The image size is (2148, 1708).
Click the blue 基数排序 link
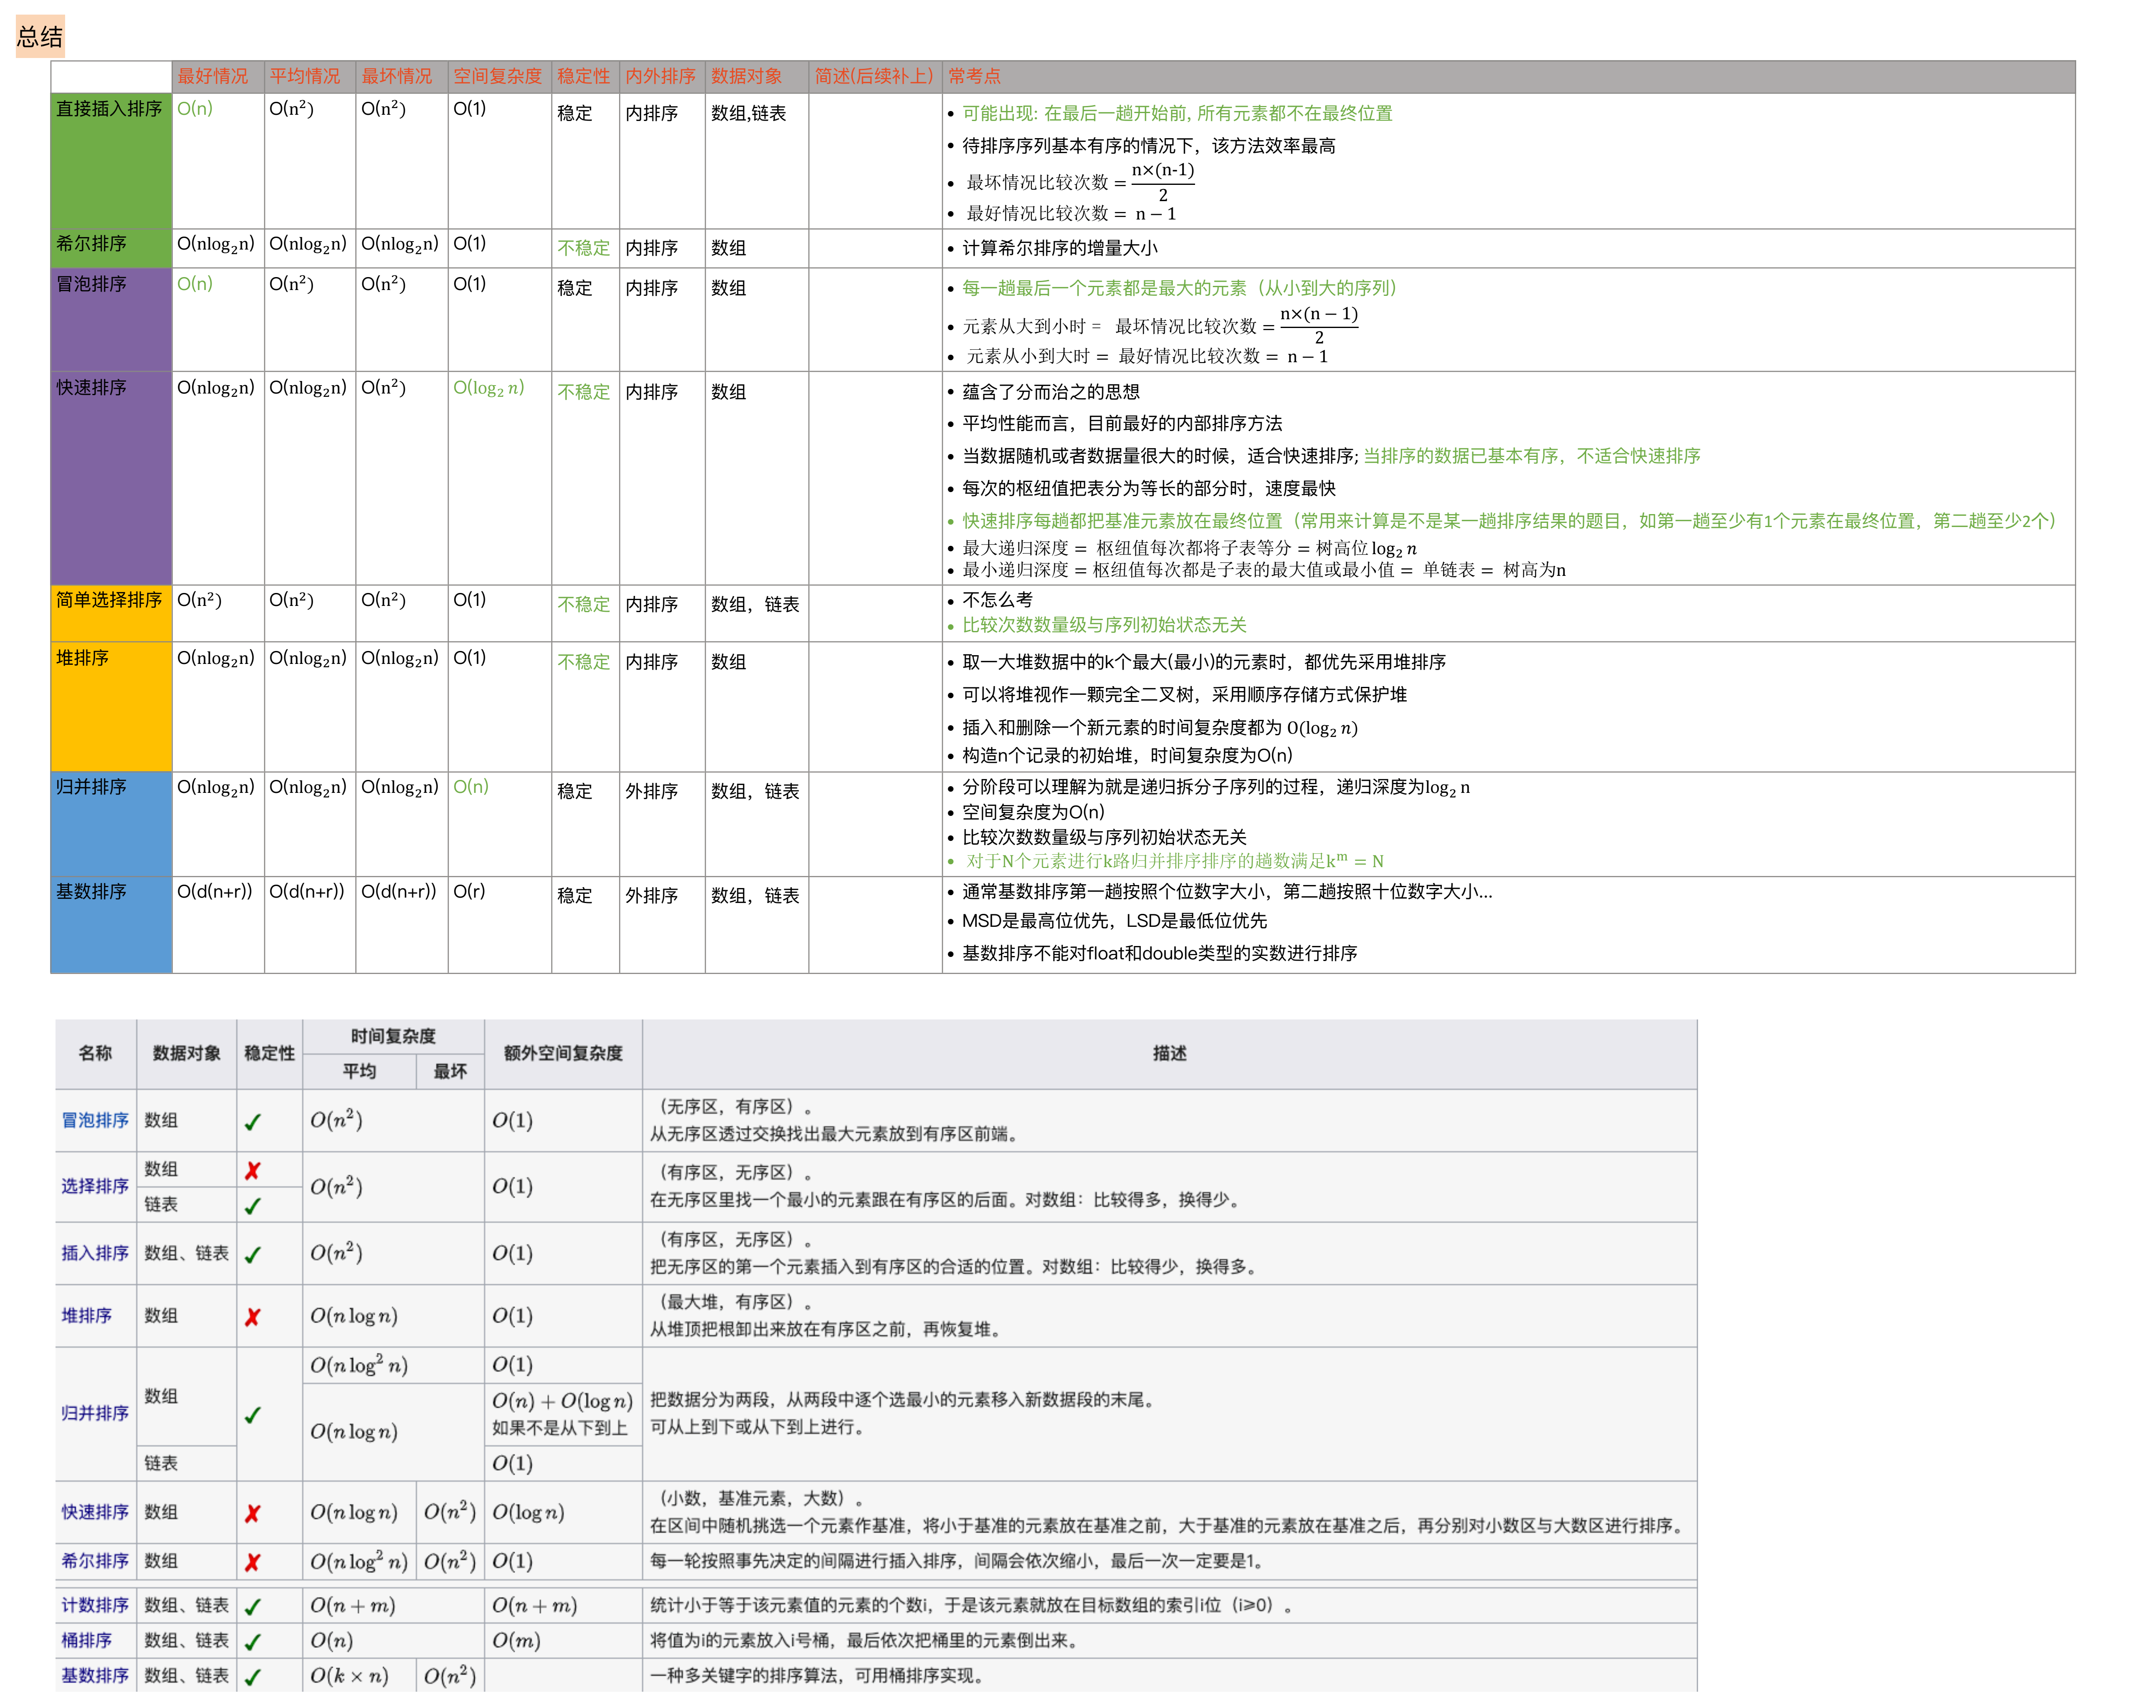click(95, 1674)
